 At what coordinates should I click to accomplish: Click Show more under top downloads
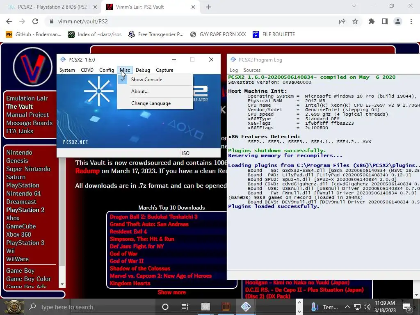pyautogui.click(x=172, y=292)
